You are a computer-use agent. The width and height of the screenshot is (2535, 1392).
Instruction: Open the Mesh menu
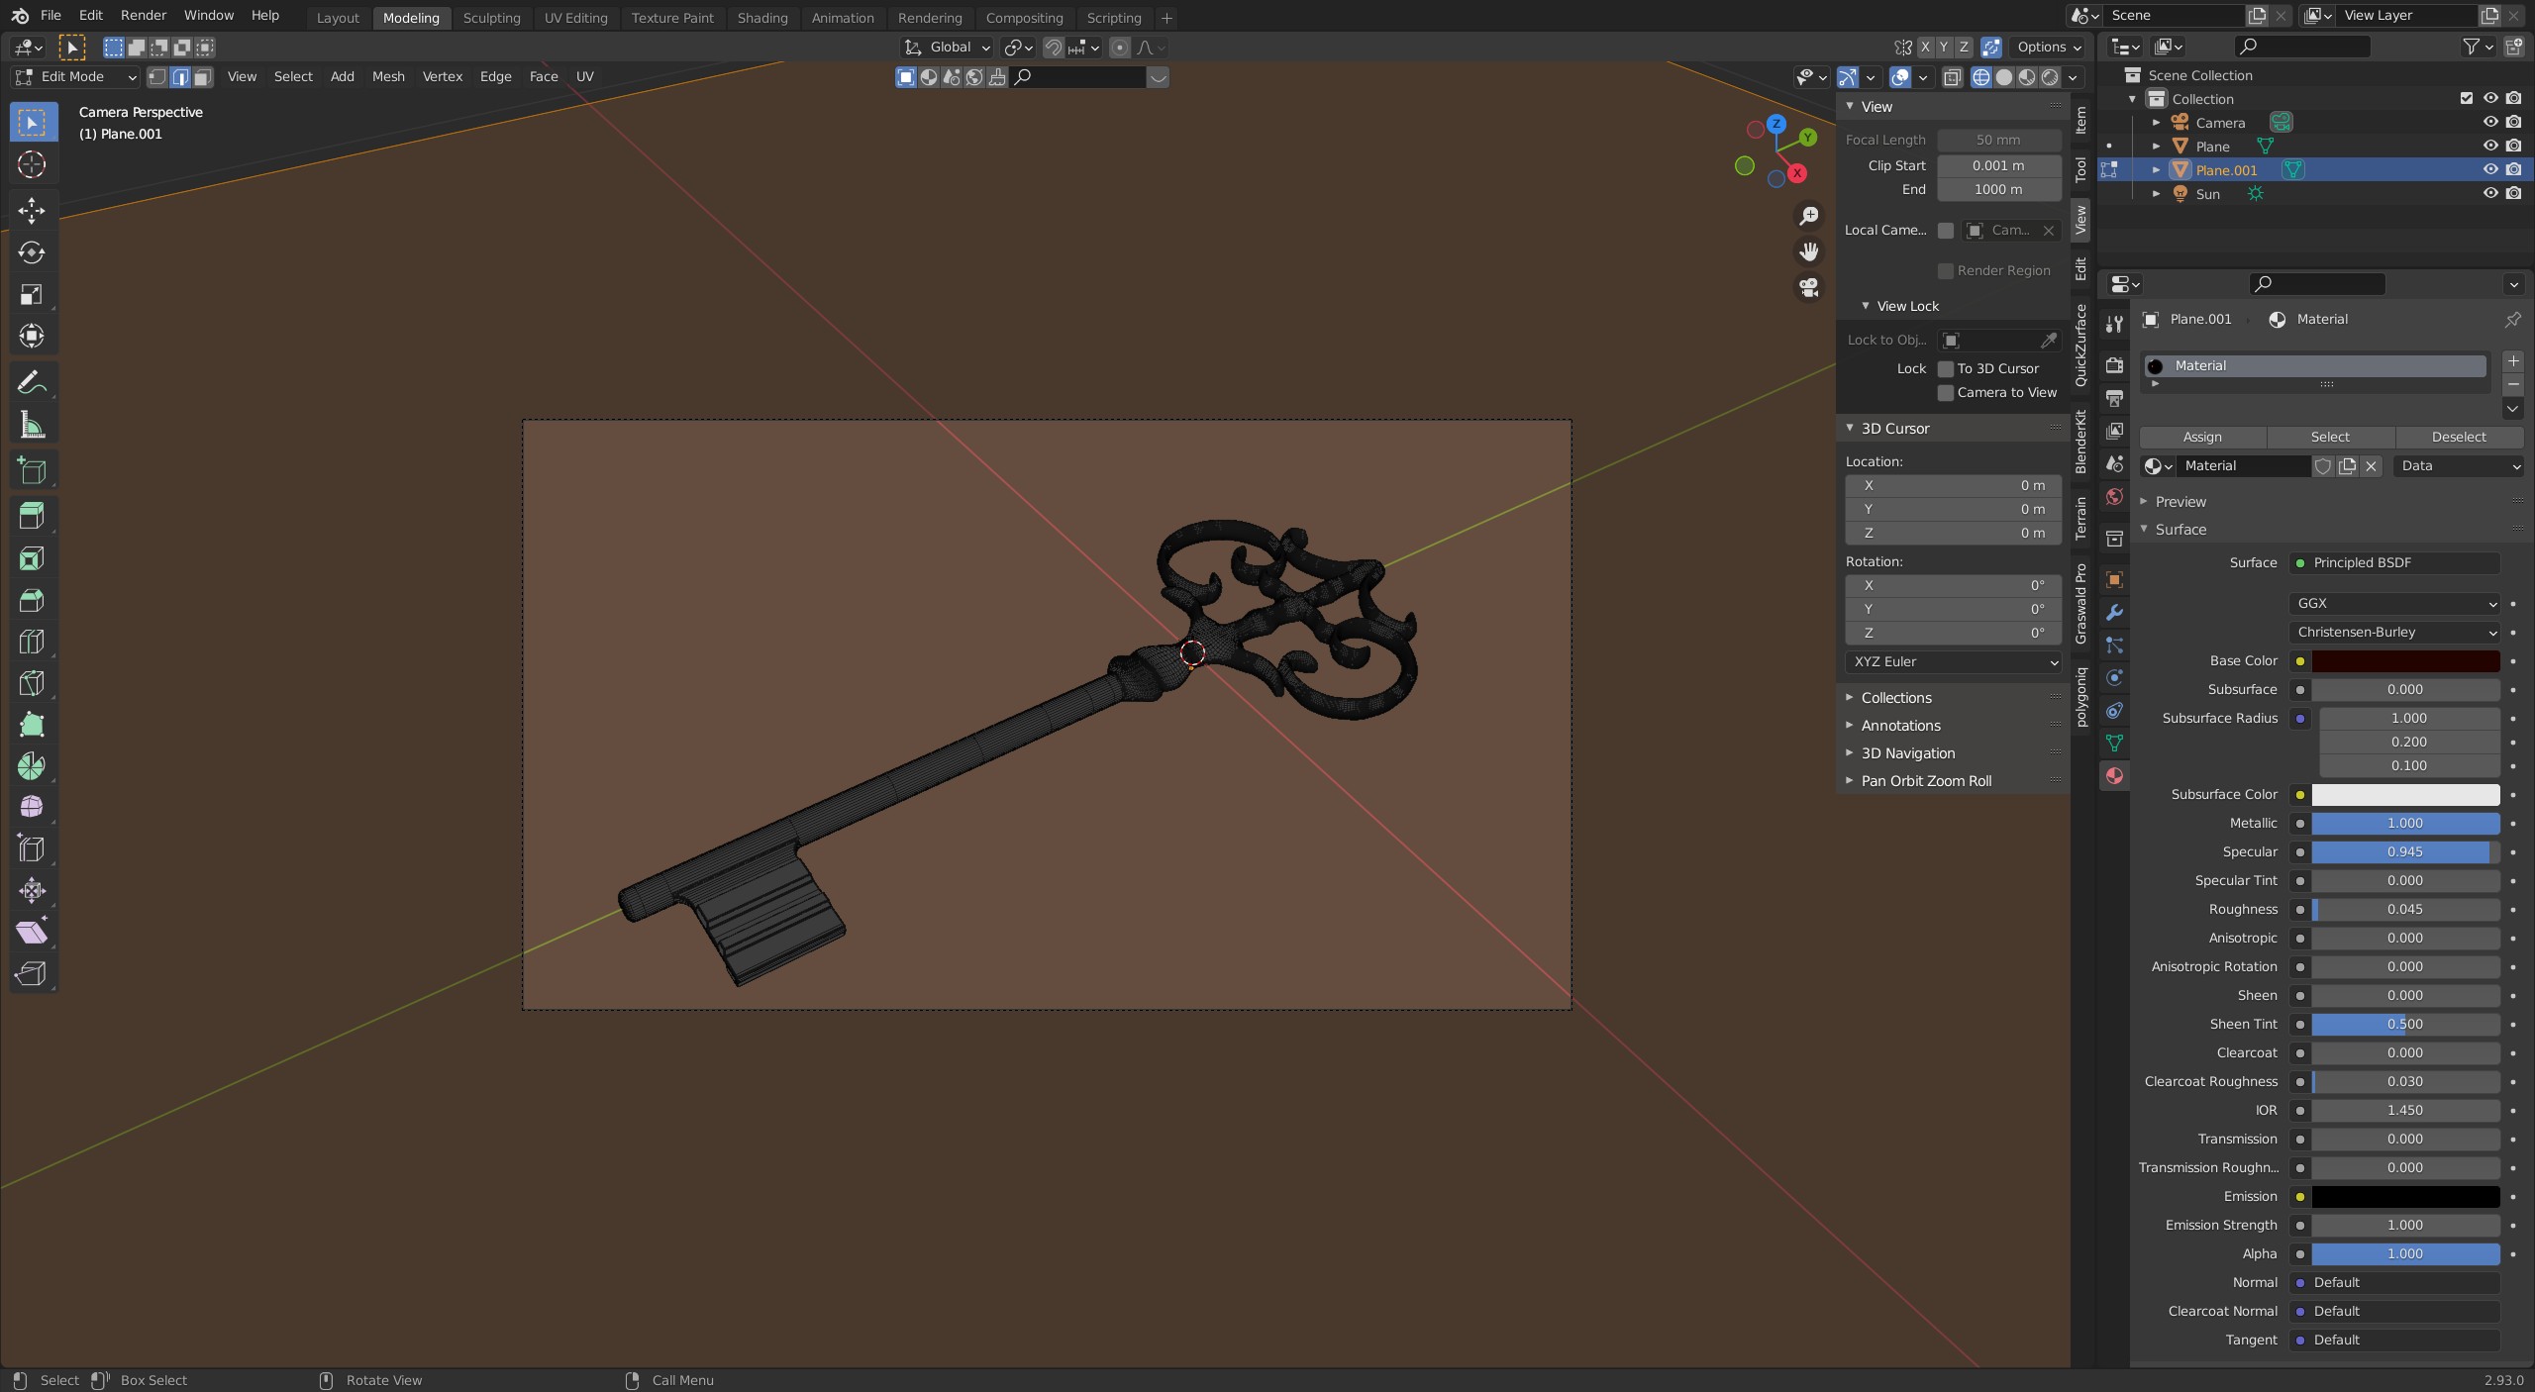click(387, 77)
